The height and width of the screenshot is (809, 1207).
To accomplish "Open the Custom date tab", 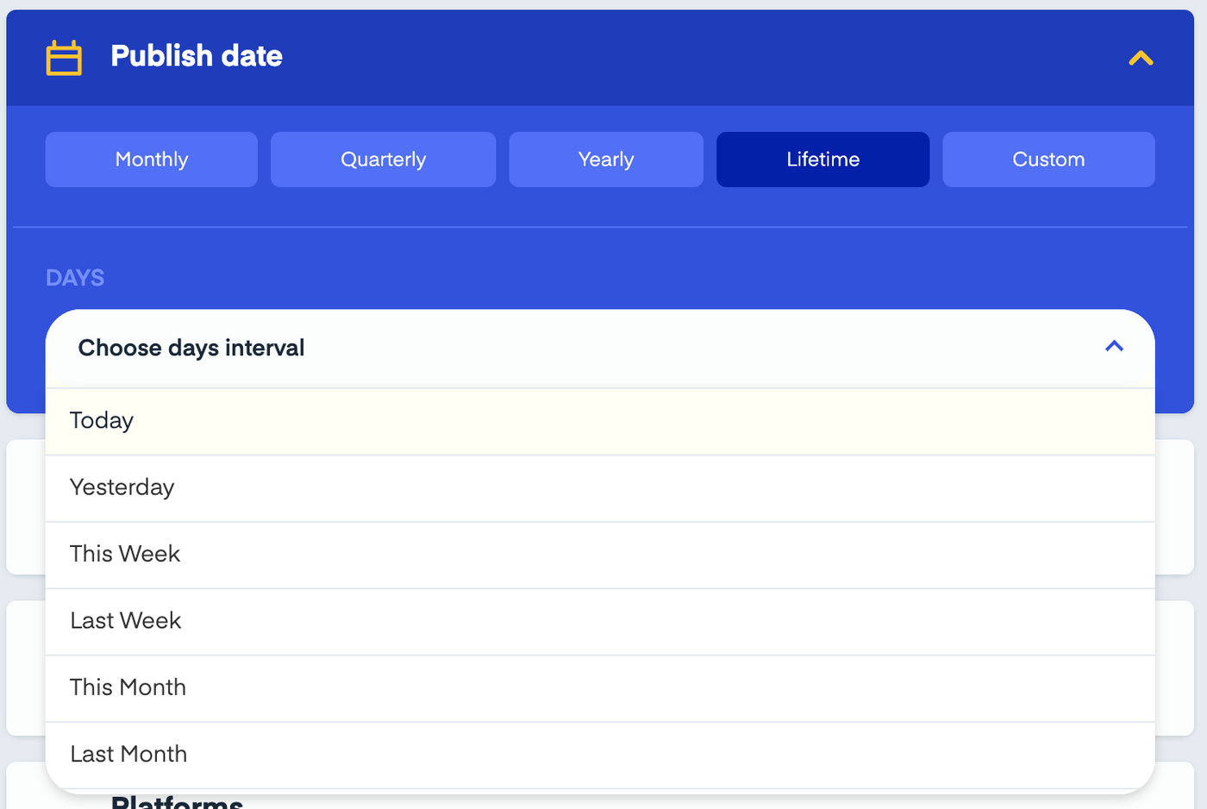I will coord(1048,160).
